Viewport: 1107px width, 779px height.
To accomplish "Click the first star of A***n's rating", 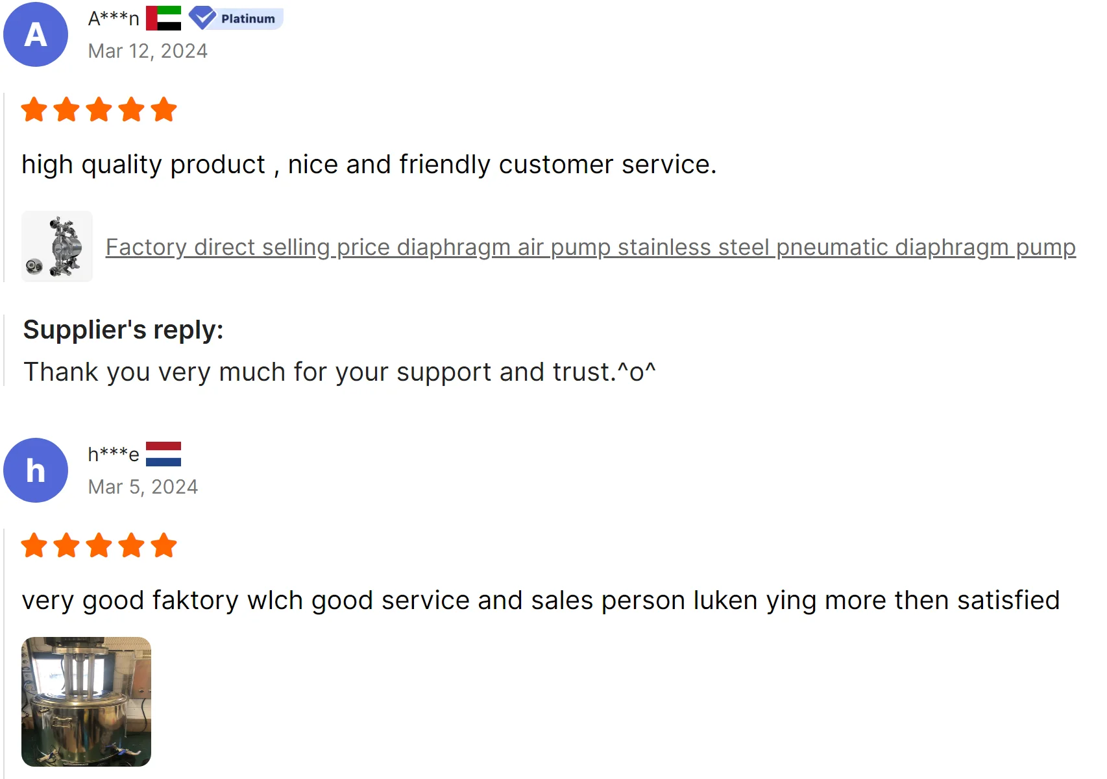I will tap(34, 110).
